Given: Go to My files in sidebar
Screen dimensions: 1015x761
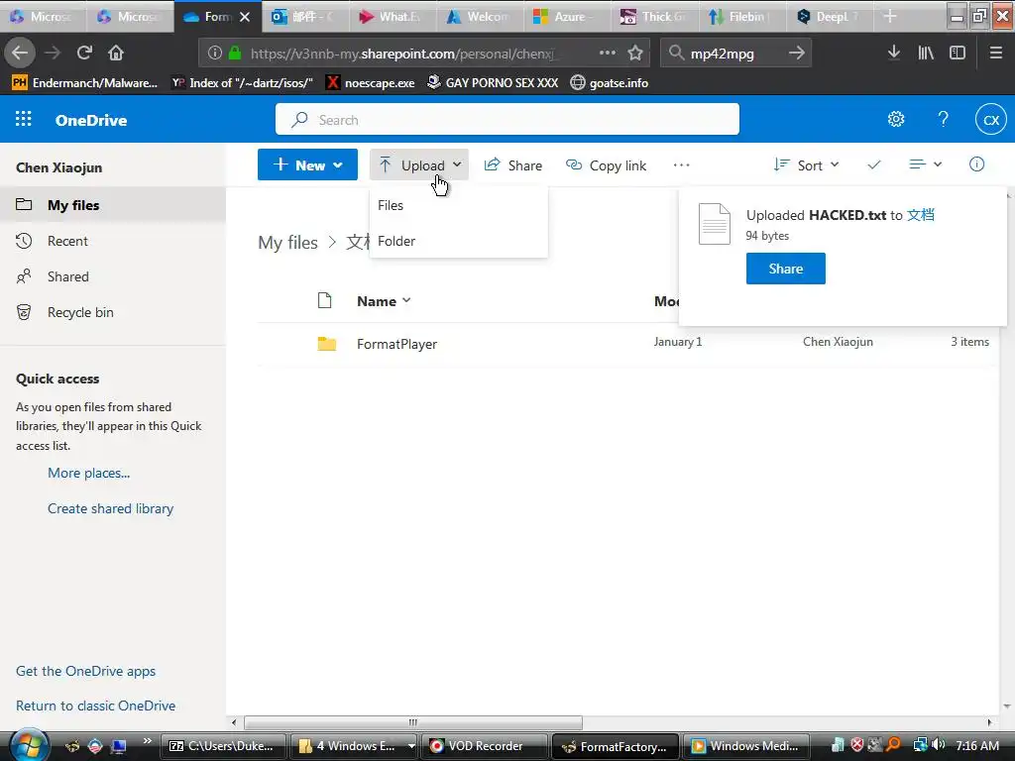Looking at the screenshot, I should (113, 205).
